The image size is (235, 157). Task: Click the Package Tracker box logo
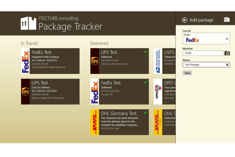tap(28, 23)
